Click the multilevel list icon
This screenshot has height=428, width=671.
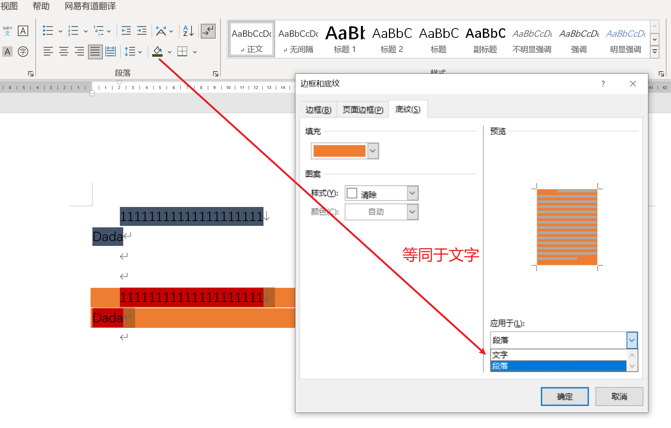click(x=98, y=31)
